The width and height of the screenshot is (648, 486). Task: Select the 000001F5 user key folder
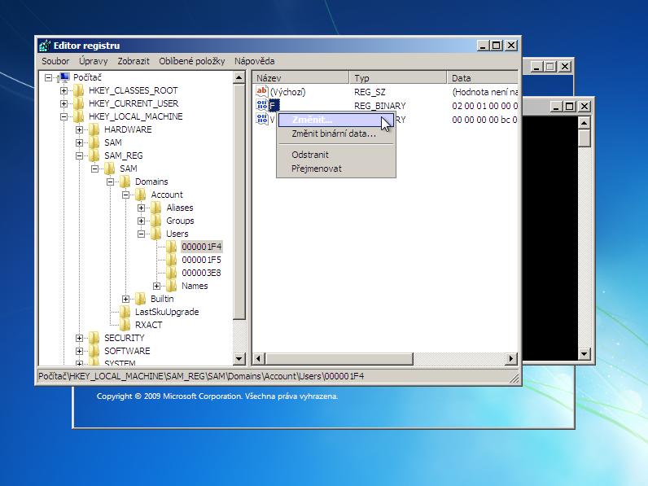pyautogui.click(x=201, y=260)
